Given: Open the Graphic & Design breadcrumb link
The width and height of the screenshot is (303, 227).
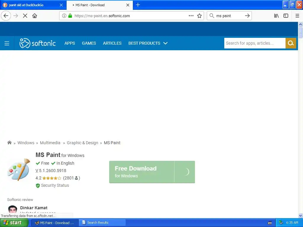Looking at the screenshot, I should [x=83, y=143].
